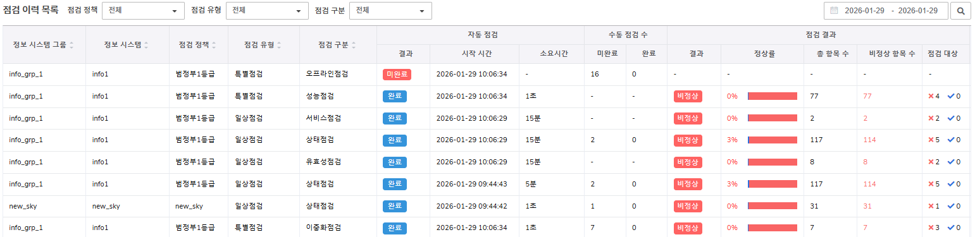Click the 점검 이력 목록 title
The image size is (975, 237).
pos(31,10)
